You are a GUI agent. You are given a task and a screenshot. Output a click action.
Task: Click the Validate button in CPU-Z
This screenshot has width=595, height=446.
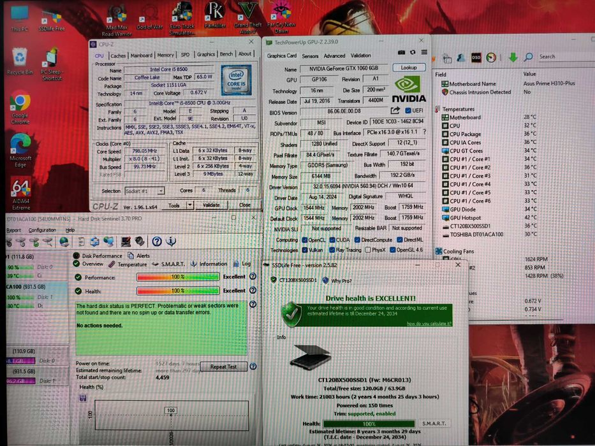coord(211,205)
